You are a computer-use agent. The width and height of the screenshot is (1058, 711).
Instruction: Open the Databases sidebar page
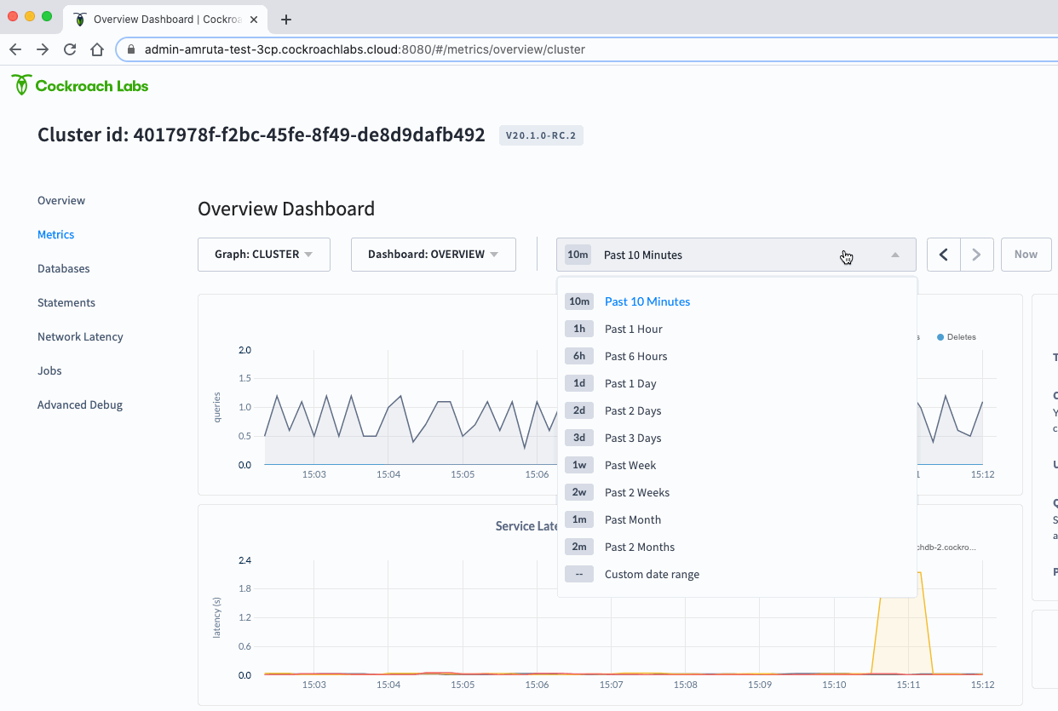click(64, 268)
